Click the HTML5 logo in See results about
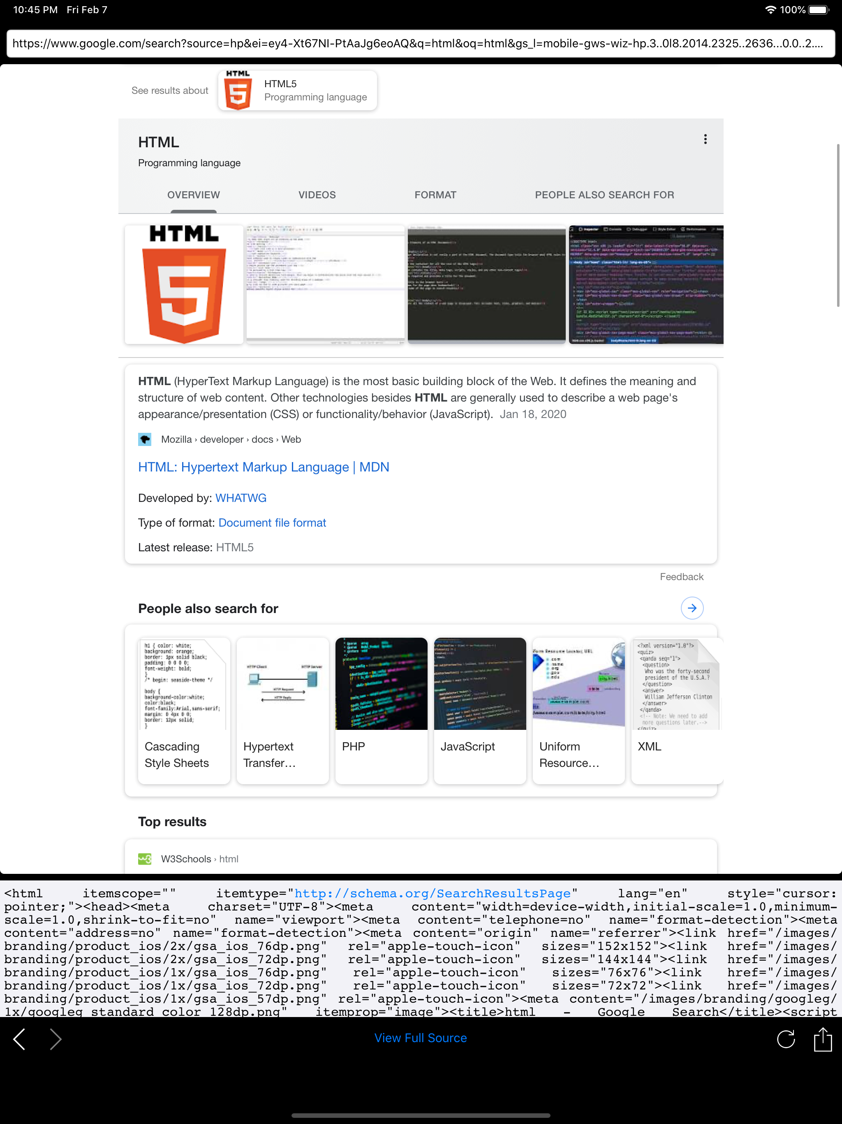The height and width of the screenshot is (1124, 842). [238, 91]
